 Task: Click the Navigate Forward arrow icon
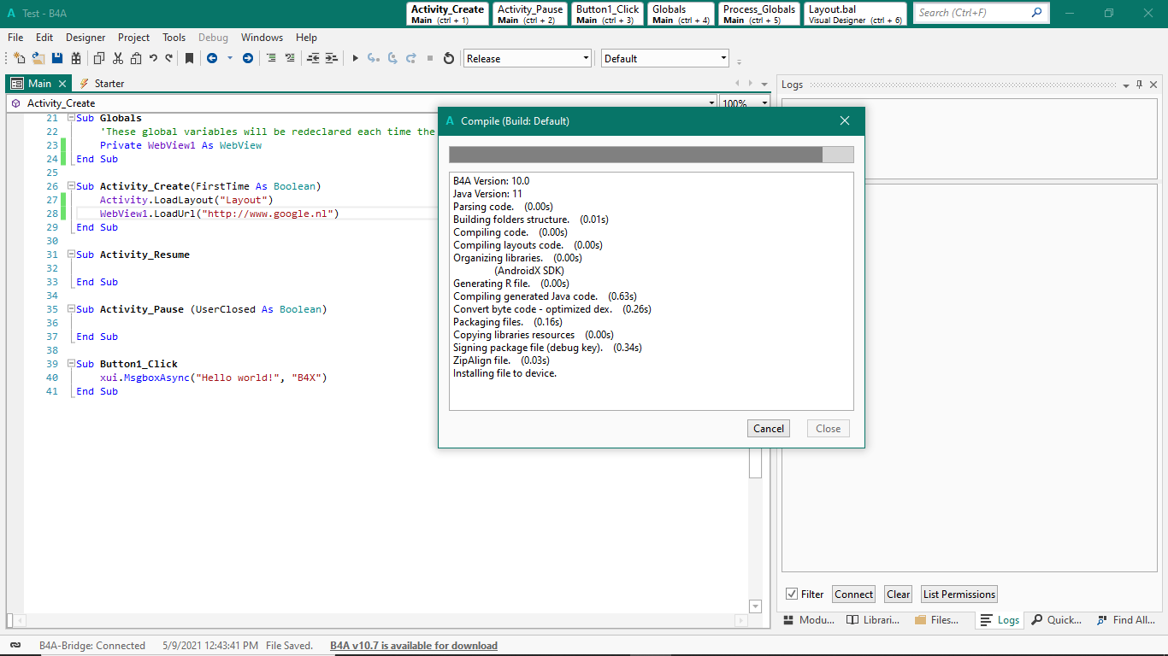click(248, 58)
